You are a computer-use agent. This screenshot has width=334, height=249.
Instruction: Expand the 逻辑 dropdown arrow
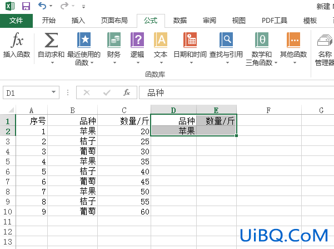(x=138, y=62)
